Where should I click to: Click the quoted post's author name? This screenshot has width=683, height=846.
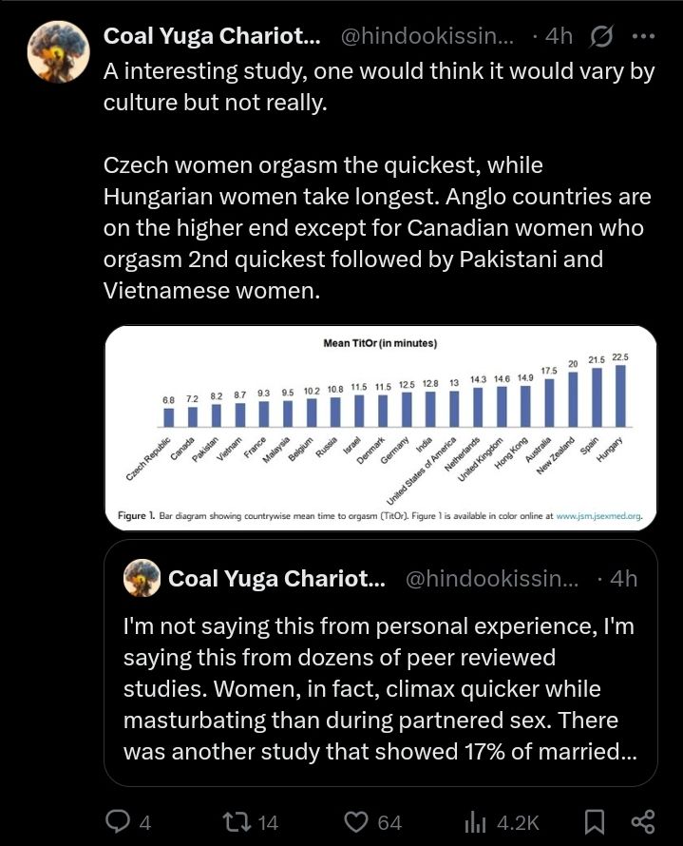pyautogui.click(x=275, y=578)
